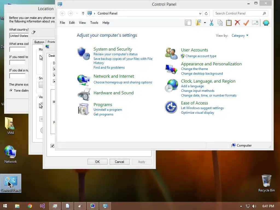
Task: Select the Buttons tab in Mouse Properties
Action: coord(39,42)
